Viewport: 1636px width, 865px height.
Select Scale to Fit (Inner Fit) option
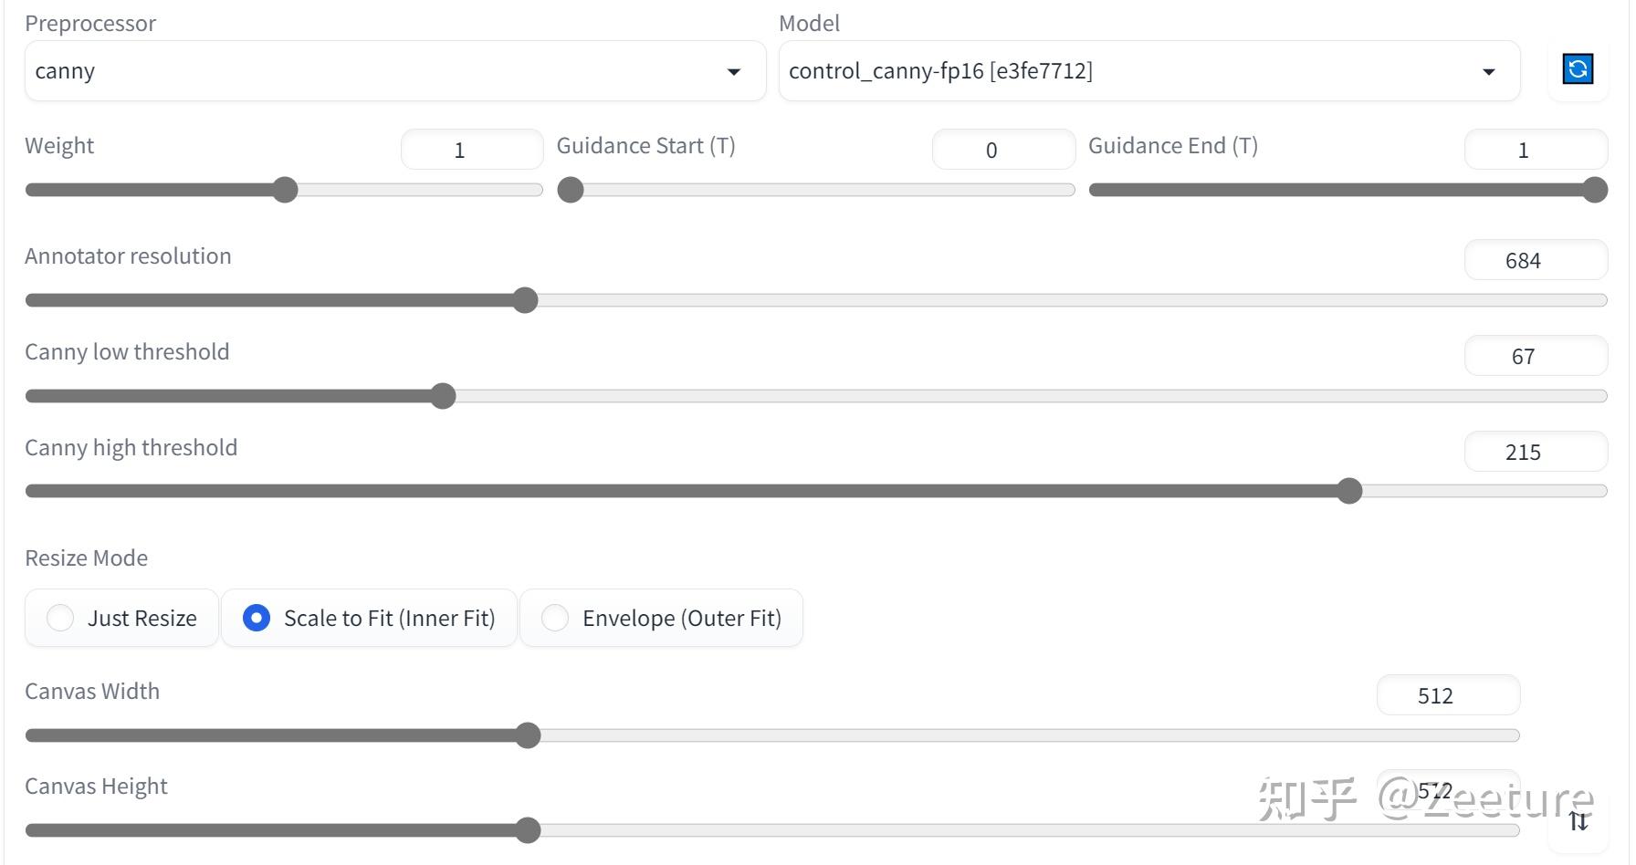369,618
